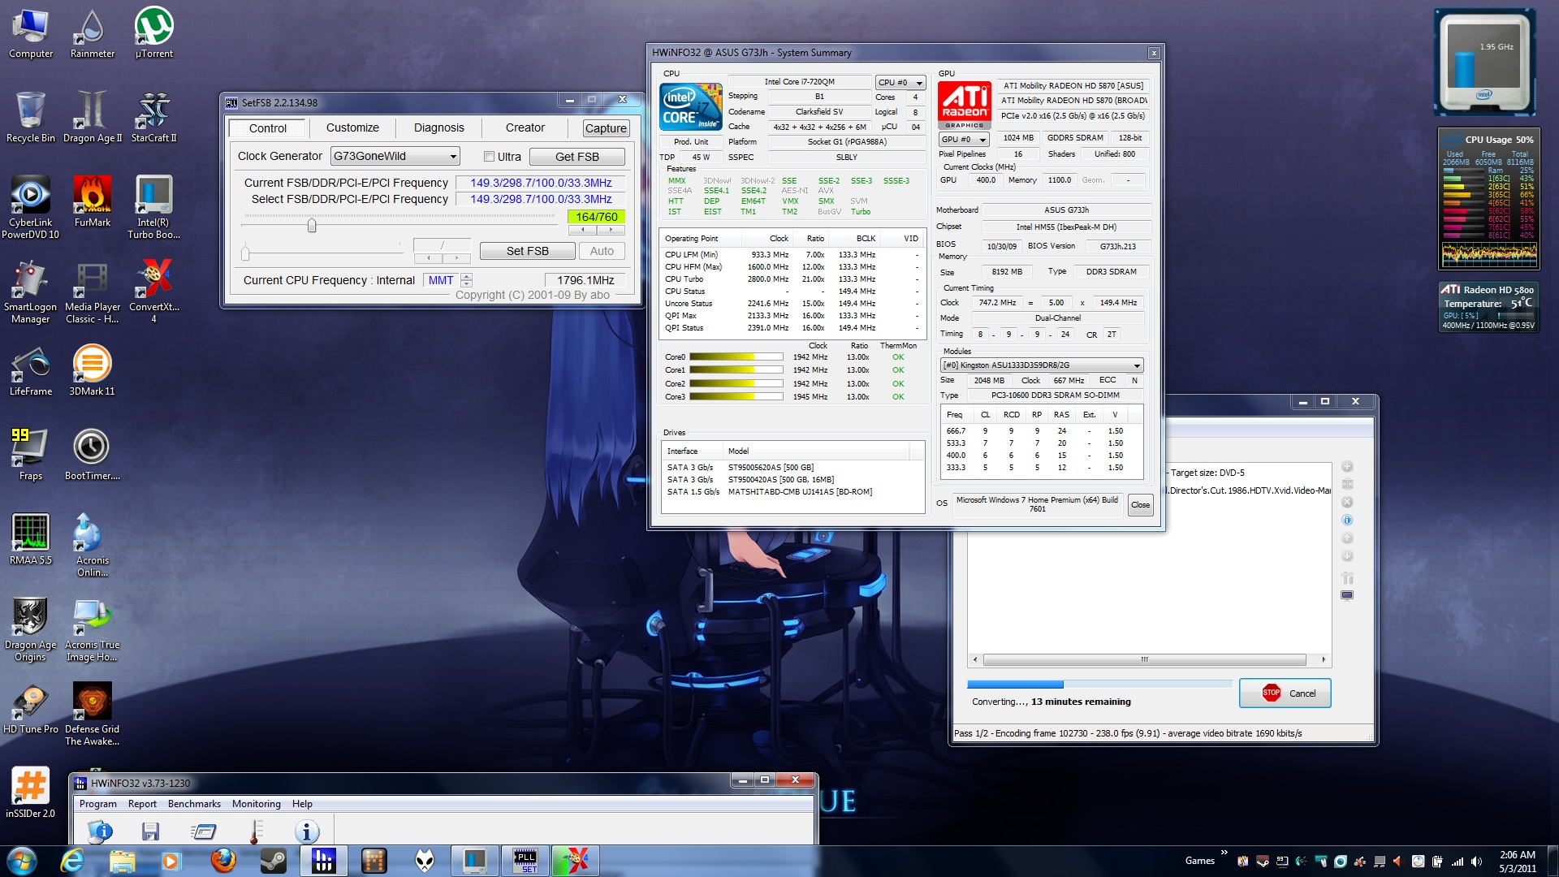Select the ST95005620AS drive row
Screen dimensions: 1559x877
(x=792, y=468)
